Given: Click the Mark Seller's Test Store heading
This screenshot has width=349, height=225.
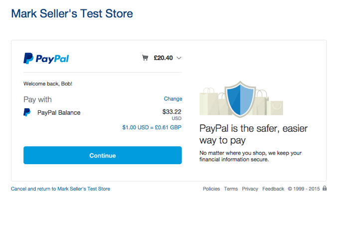Looking at the screenshot, I should point(72,13).
